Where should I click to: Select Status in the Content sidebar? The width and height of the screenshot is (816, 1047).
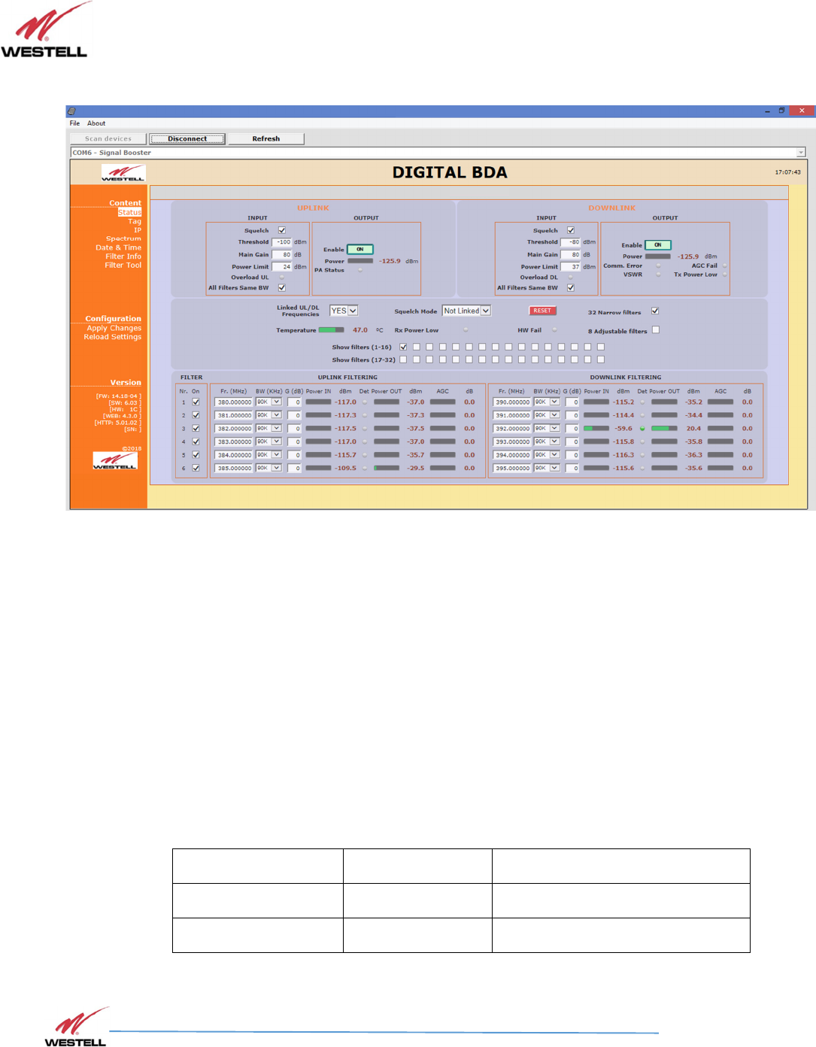coord(129,212)
